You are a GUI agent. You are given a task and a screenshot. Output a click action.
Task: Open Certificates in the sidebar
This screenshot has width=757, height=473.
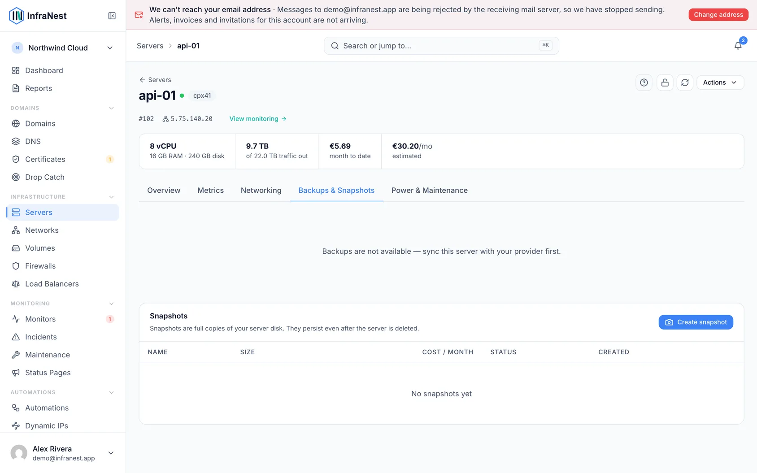tap(63, 159)
